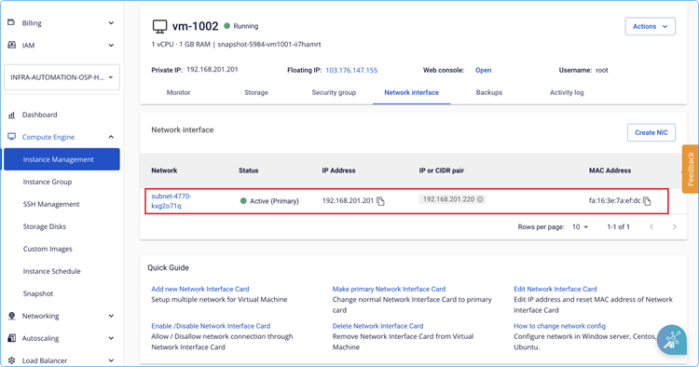
Task: Click the Username root value
Action: (x=602, y=71)
